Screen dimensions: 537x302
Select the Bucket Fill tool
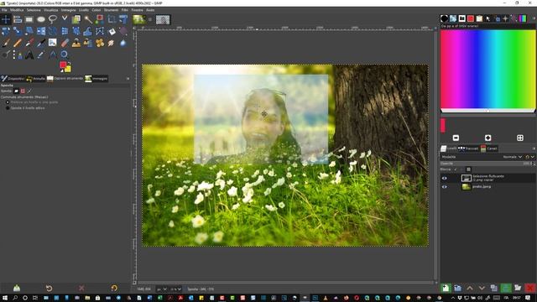pos(112,31)
